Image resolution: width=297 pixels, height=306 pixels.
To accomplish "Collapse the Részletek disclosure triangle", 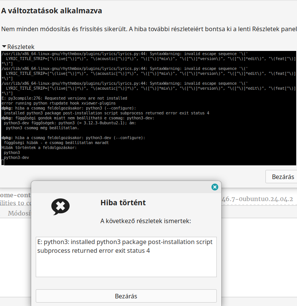I will click(4, 46).
